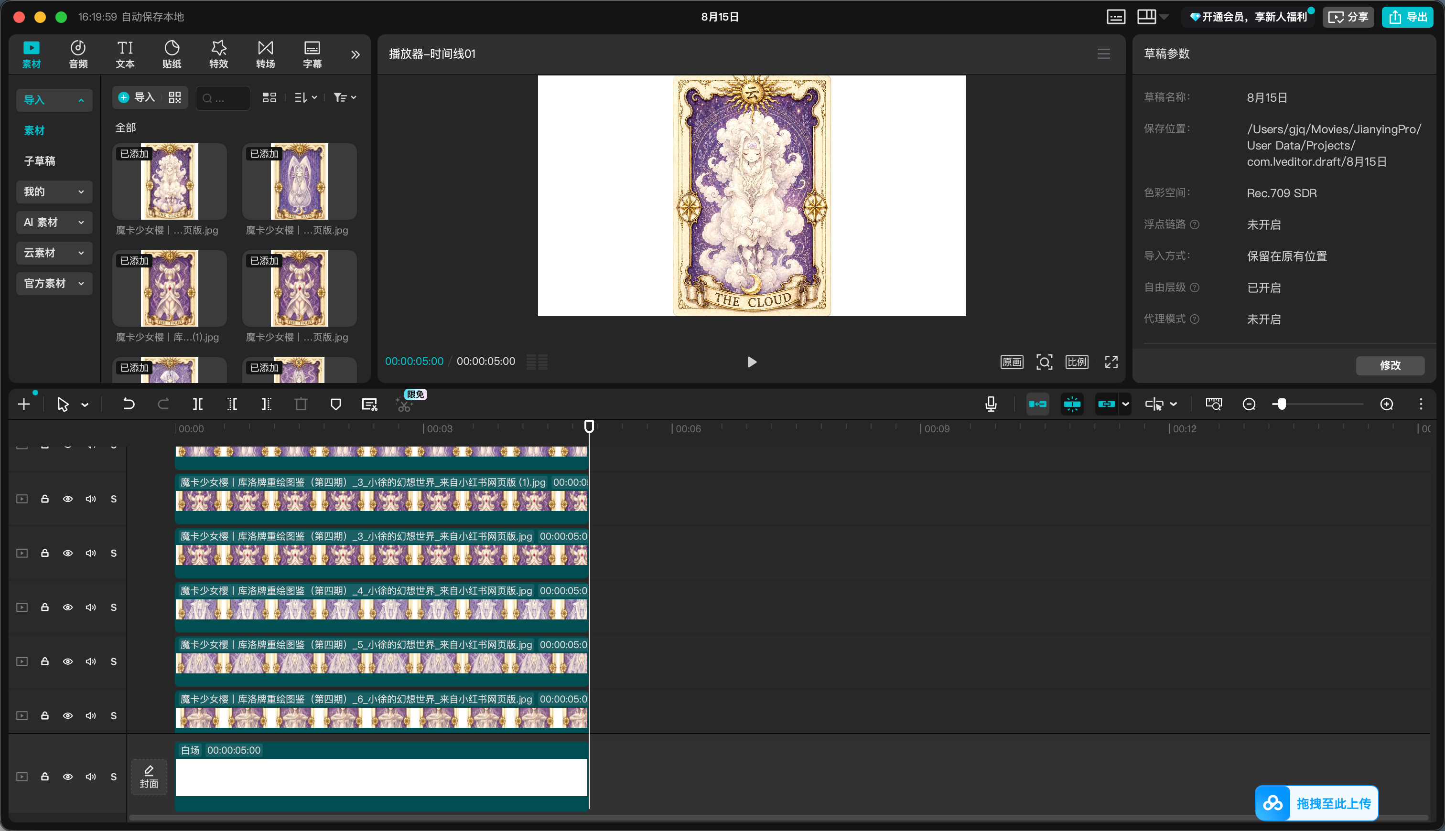Switch media list to grid view icon

[270, 97]
